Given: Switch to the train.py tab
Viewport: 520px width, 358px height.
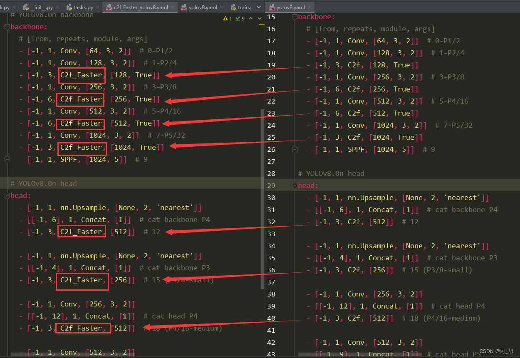Looking at the screenshot, I should 243,7.
